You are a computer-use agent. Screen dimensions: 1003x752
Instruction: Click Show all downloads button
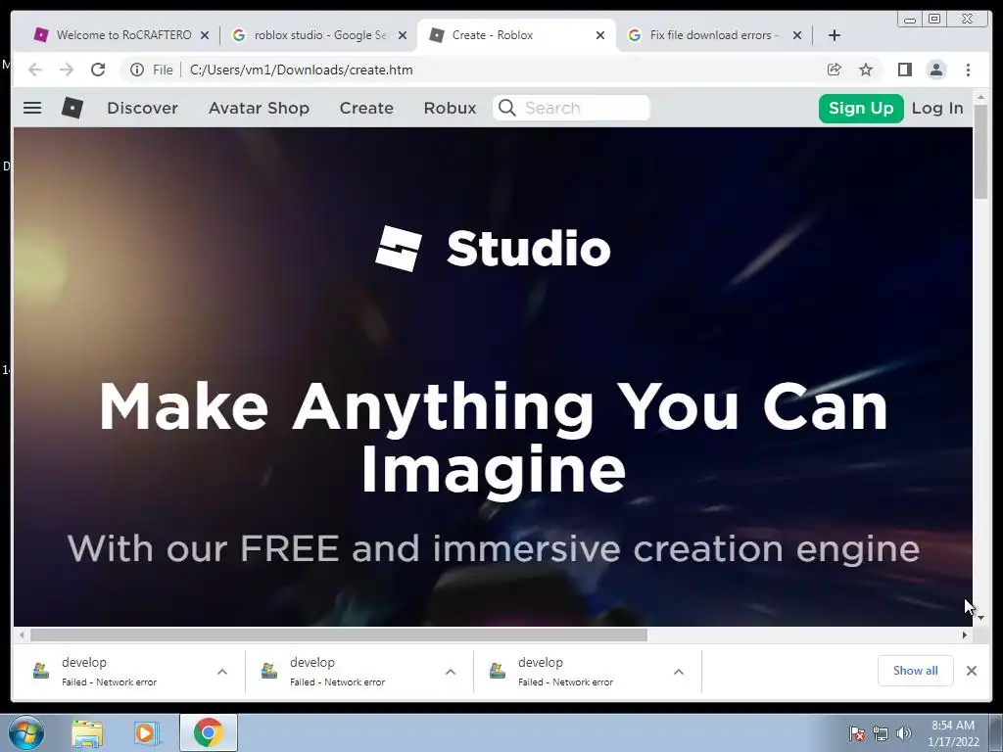916,671
